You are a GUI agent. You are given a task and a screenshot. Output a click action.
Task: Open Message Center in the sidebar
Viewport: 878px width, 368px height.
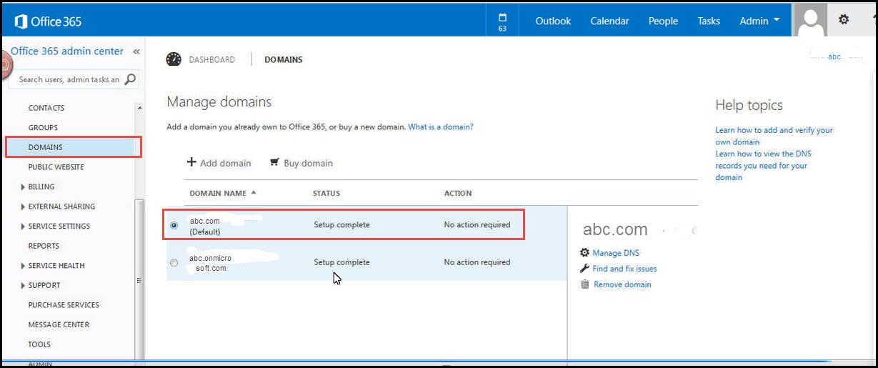pyautogui.click(x=59, y=324)
